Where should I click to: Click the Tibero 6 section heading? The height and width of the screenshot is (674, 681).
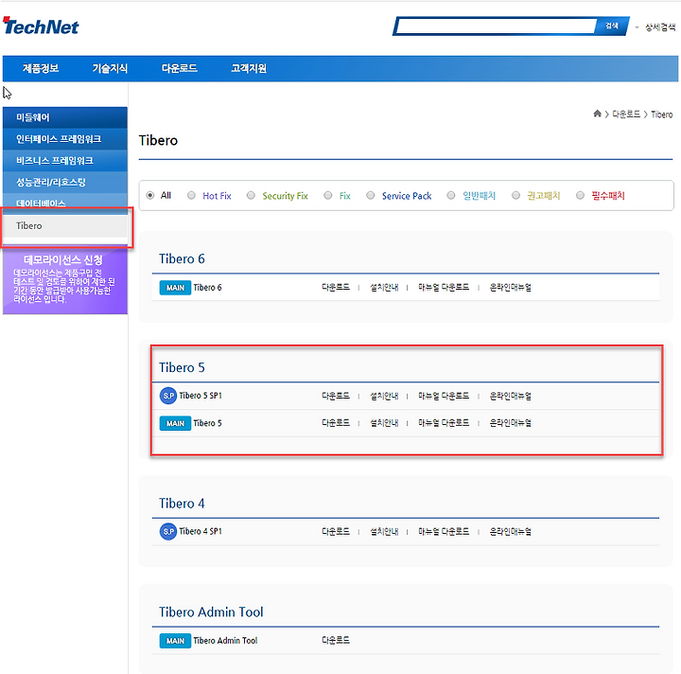182,259
